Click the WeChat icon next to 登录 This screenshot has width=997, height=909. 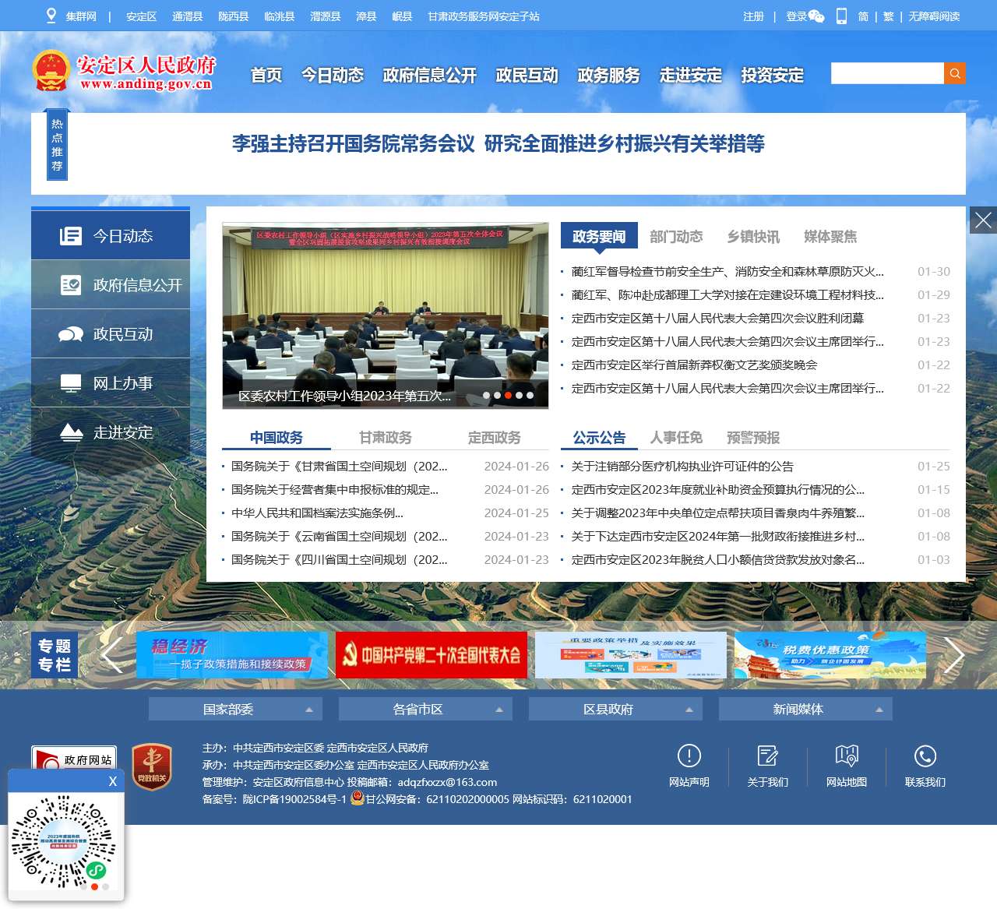point(816,16)
